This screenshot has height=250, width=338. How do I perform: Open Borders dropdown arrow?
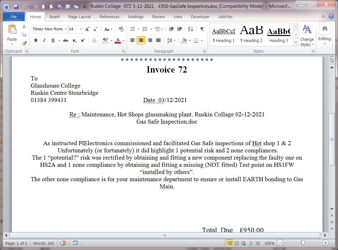click(202, 40)
